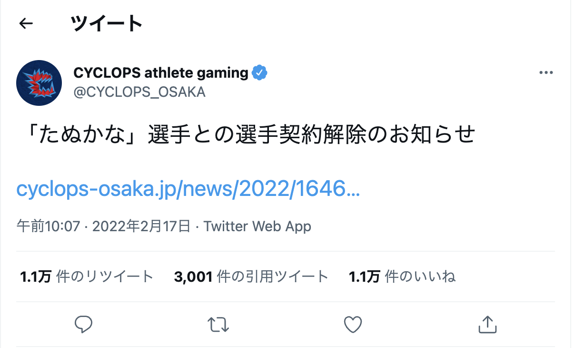This screenshot has height=348, width=575.
Task: View the 1.1万 件のリツイート list
Action: 87,276
